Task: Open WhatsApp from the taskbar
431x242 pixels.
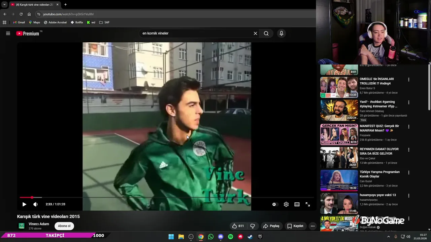Action: (211, 237)
